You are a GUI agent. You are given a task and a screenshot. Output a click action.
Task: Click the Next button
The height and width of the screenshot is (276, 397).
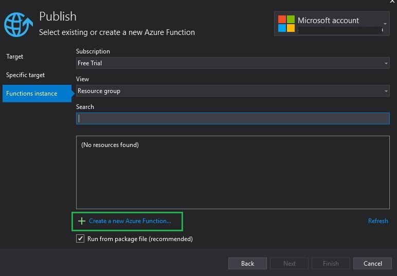(290, 263)
